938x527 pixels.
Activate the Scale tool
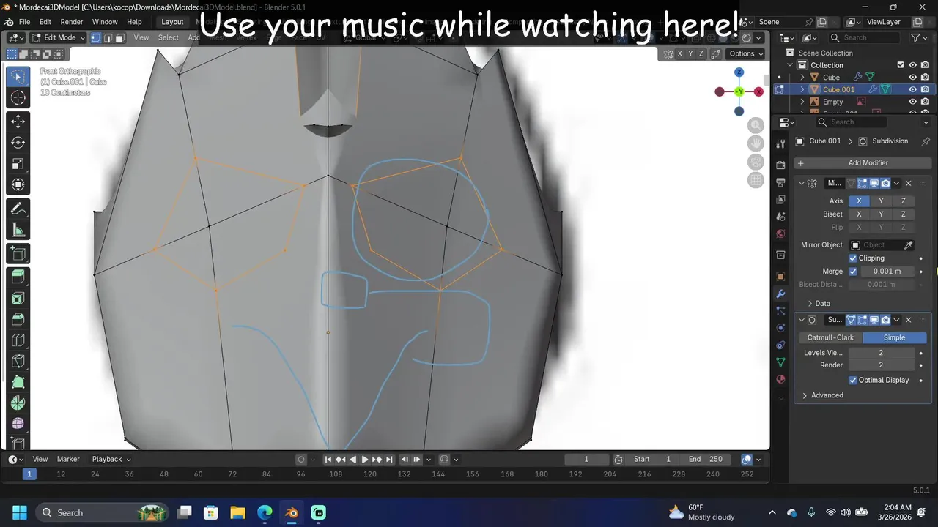point(18,164)
